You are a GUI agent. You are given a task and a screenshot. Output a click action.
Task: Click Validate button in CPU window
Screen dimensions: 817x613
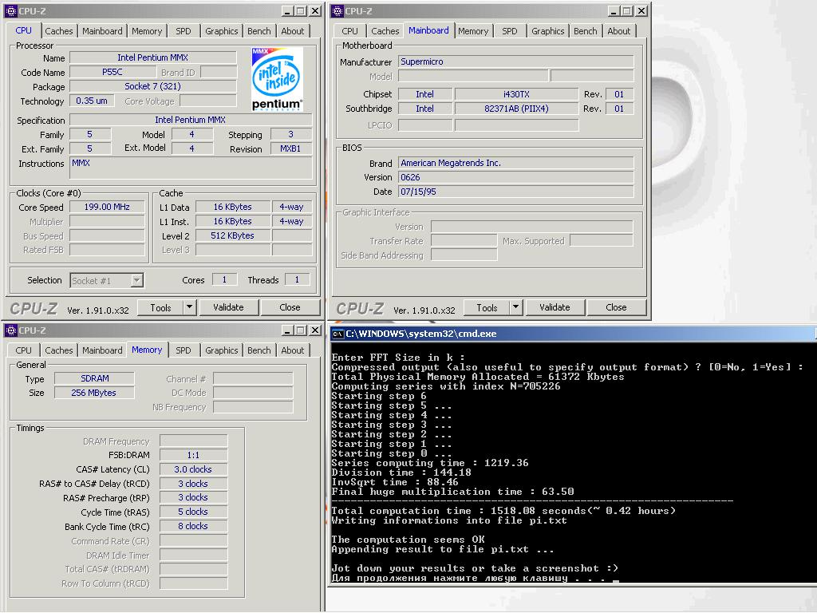[x=228, y=307]
